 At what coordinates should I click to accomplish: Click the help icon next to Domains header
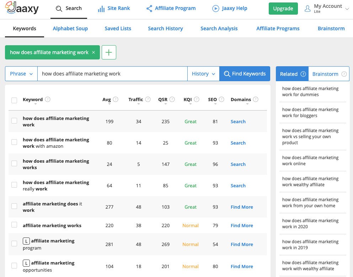tap(256, 99)
